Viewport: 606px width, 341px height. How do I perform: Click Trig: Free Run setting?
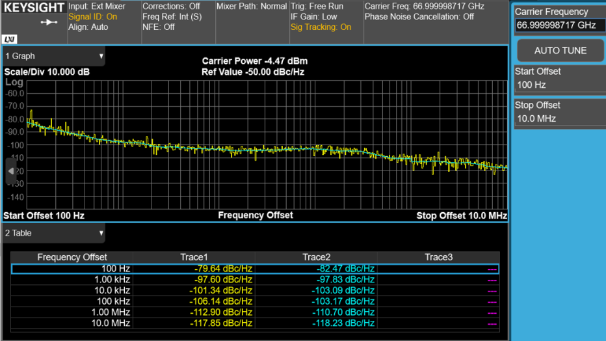tap(317, 7)
